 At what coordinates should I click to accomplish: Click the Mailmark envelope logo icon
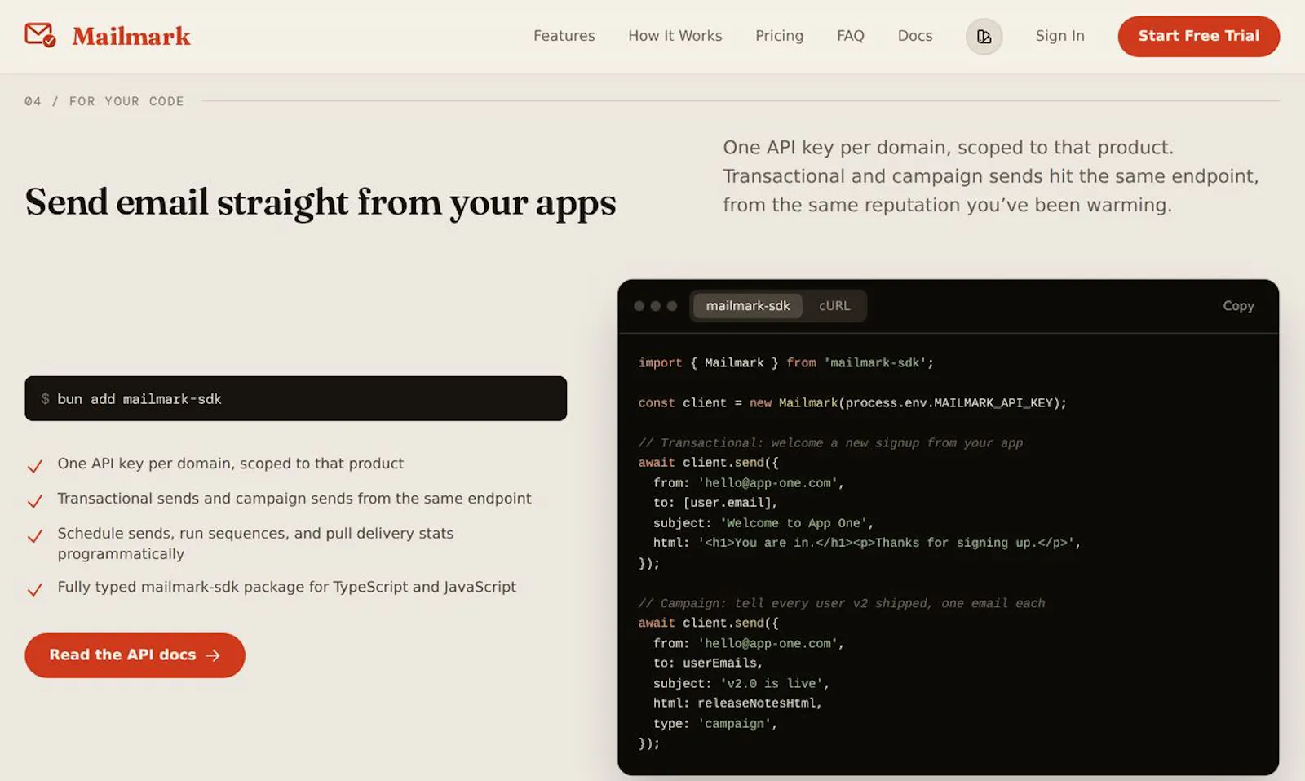[40, 35]
